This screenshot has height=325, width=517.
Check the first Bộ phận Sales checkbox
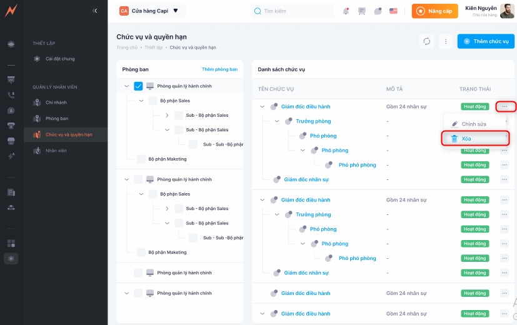(x=153, y=101)
